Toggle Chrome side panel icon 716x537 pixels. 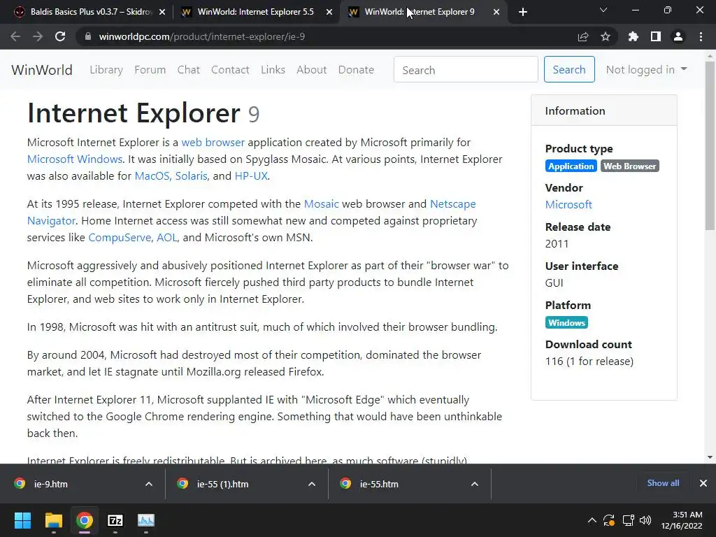[x=656, y=36]
